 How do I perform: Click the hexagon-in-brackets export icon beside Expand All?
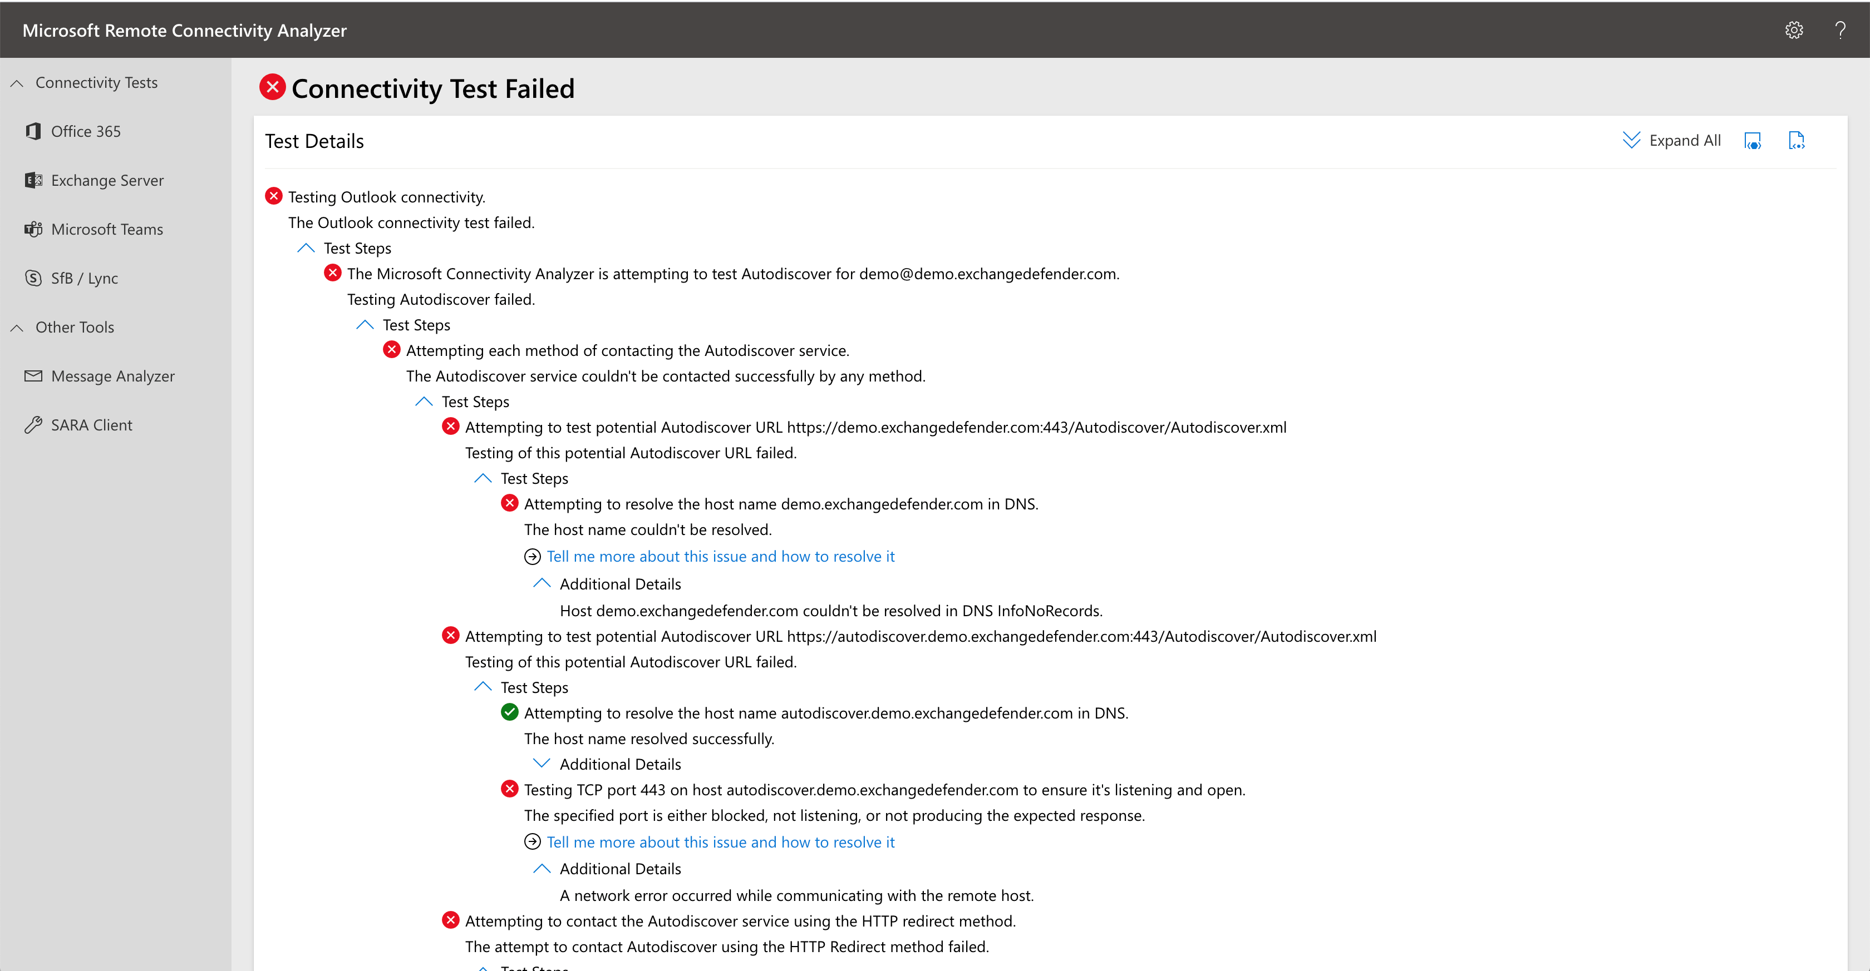[x=1753, y=141]
